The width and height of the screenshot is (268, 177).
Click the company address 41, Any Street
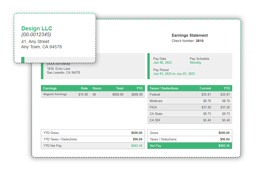pyautogui.click(x=35, y=42)
